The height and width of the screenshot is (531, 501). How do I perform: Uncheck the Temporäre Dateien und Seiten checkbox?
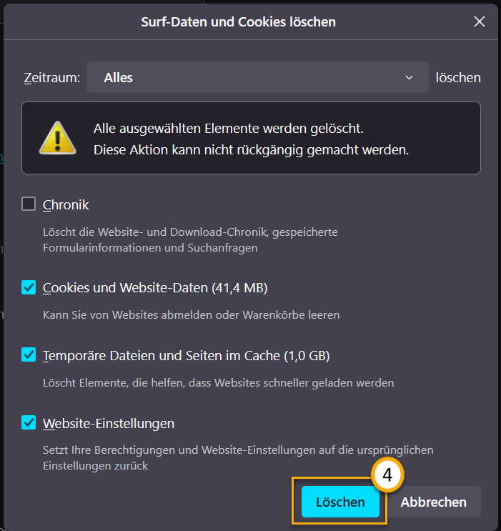tap(29, 355)
